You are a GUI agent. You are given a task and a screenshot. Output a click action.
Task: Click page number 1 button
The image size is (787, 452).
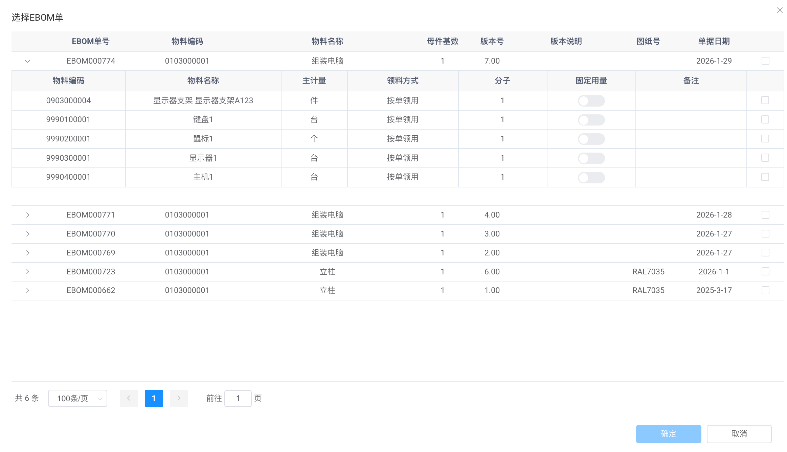[154, 398]
